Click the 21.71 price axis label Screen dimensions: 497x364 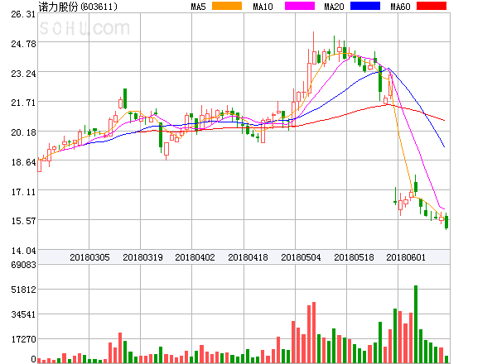click(x=23, y=103)
